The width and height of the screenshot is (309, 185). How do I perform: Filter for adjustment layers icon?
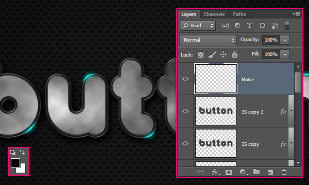click(237, 26)
